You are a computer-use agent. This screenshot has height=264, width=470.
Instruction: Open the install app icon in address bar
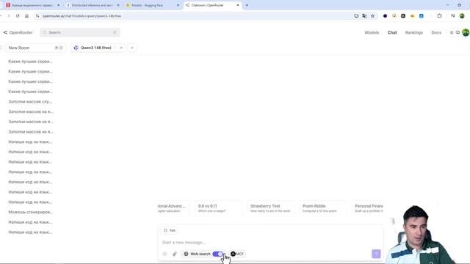click(356, 16)
